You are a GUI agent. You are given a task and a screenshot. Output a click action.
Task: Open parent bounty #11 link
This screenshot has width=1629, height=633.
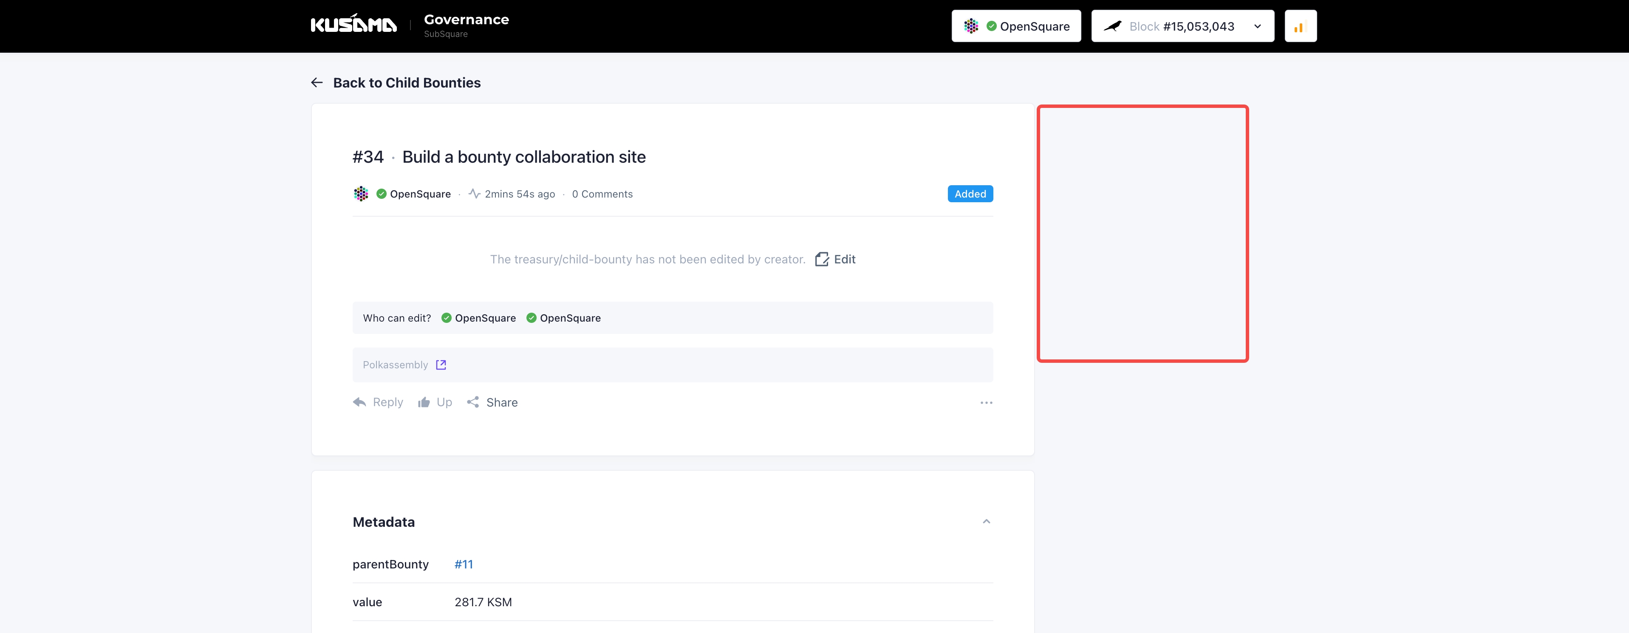click(x=464, y=564)
